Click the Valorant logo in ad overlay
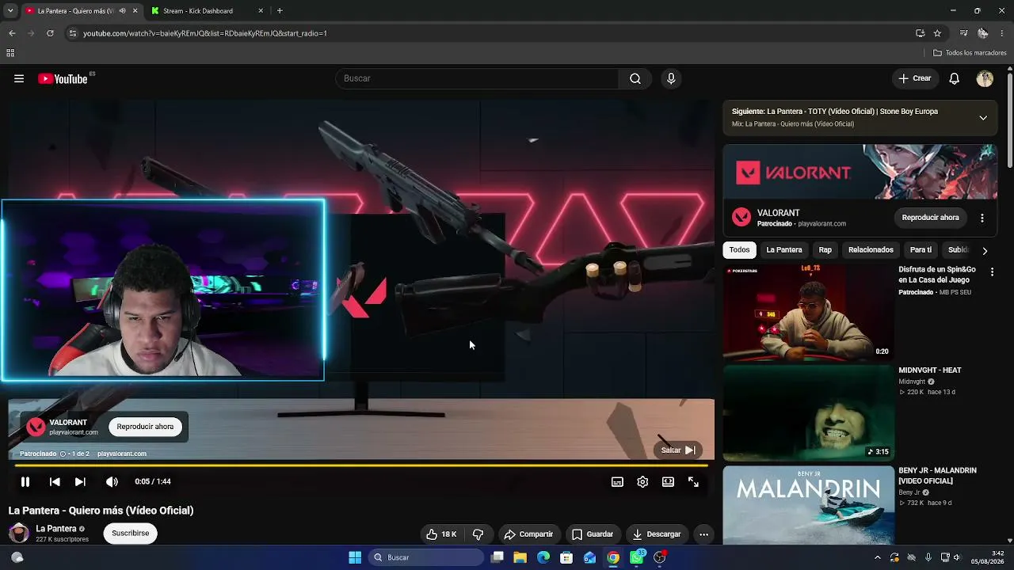This screenshot has width=1014, height=570. coord(36,427)
